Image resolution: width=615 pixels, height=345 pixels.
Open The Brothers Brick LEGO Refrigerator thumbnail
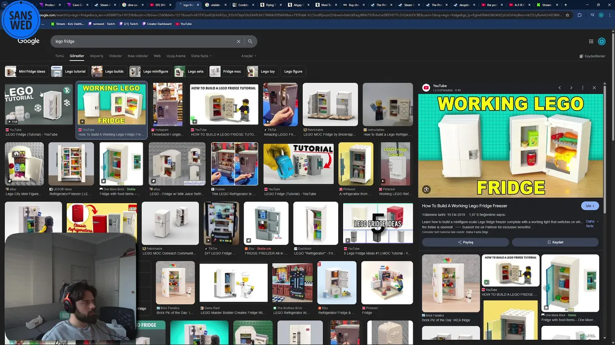tap(292, 283)
